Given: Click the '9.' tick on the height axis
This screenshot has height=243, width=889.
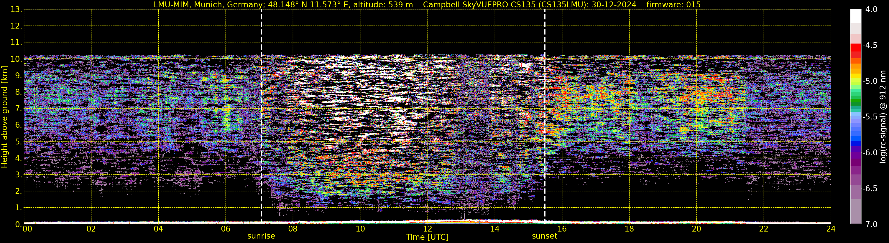Looking at the screenshot, I should [x=19, y=76].
